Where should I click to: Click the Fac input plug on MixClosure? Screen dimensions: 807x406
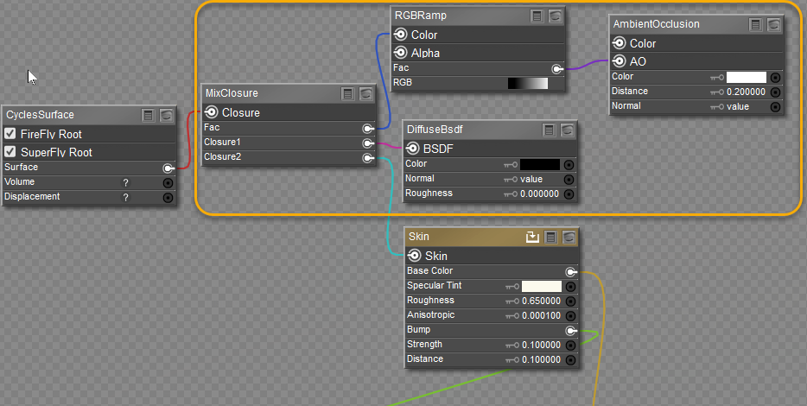click(x=367, y=128)
